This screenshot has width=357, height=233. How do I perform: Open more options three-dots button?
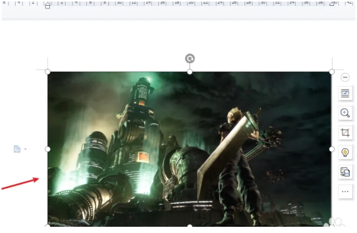tap(345, 191)
